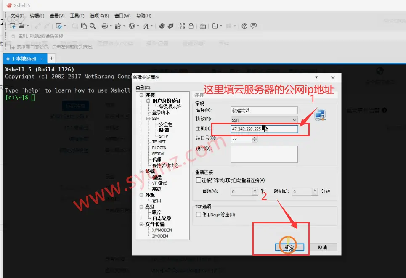The image size is (406, 278).
Task: Open the on-screen keyboard toolbar icon
Action: (202, 26)
